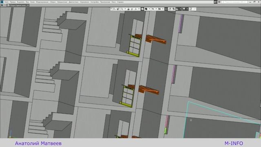Image resolution: width=261 pixels, height=147 pixels.
Task: Open the Сборка menu
Action: coord(53,2)
